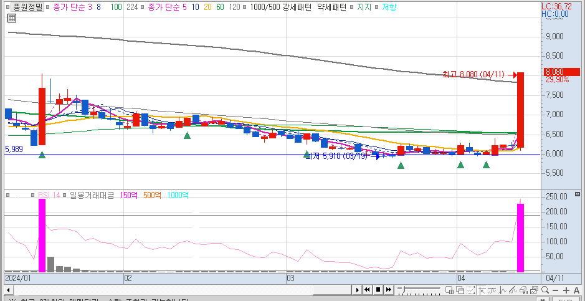Viewport: 585px width, 301px height.
Task: Click the scroll left arrow on horizontal scrollbar
Action: coord(8,290)
